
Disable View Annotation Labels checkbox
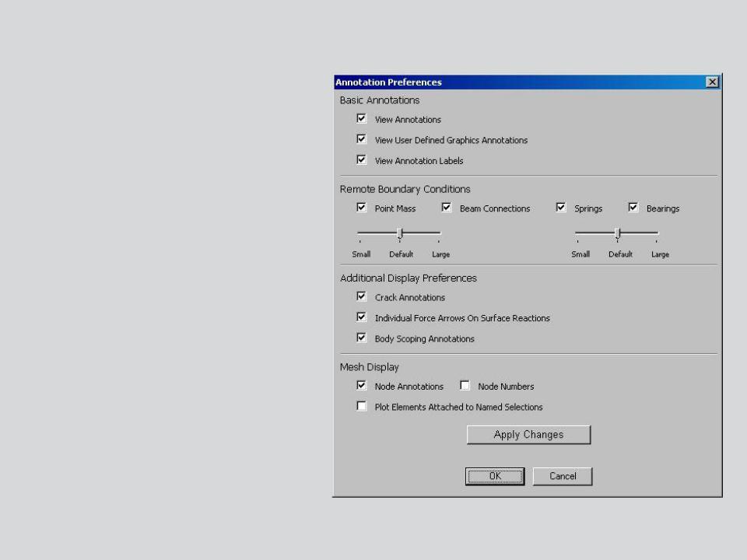[362, 160]
